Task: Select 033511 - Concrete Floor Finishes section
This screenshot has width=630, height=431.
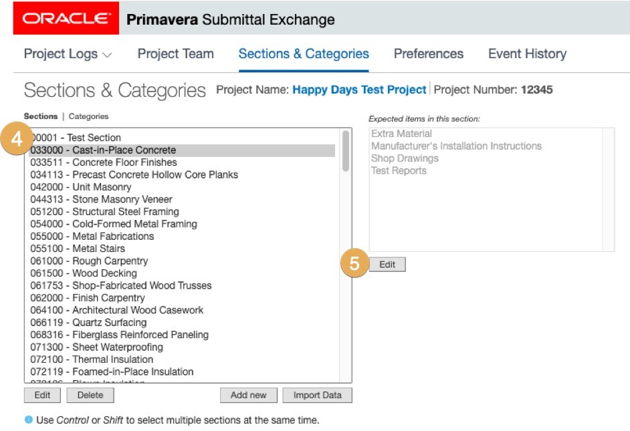Action: (104, 162)
